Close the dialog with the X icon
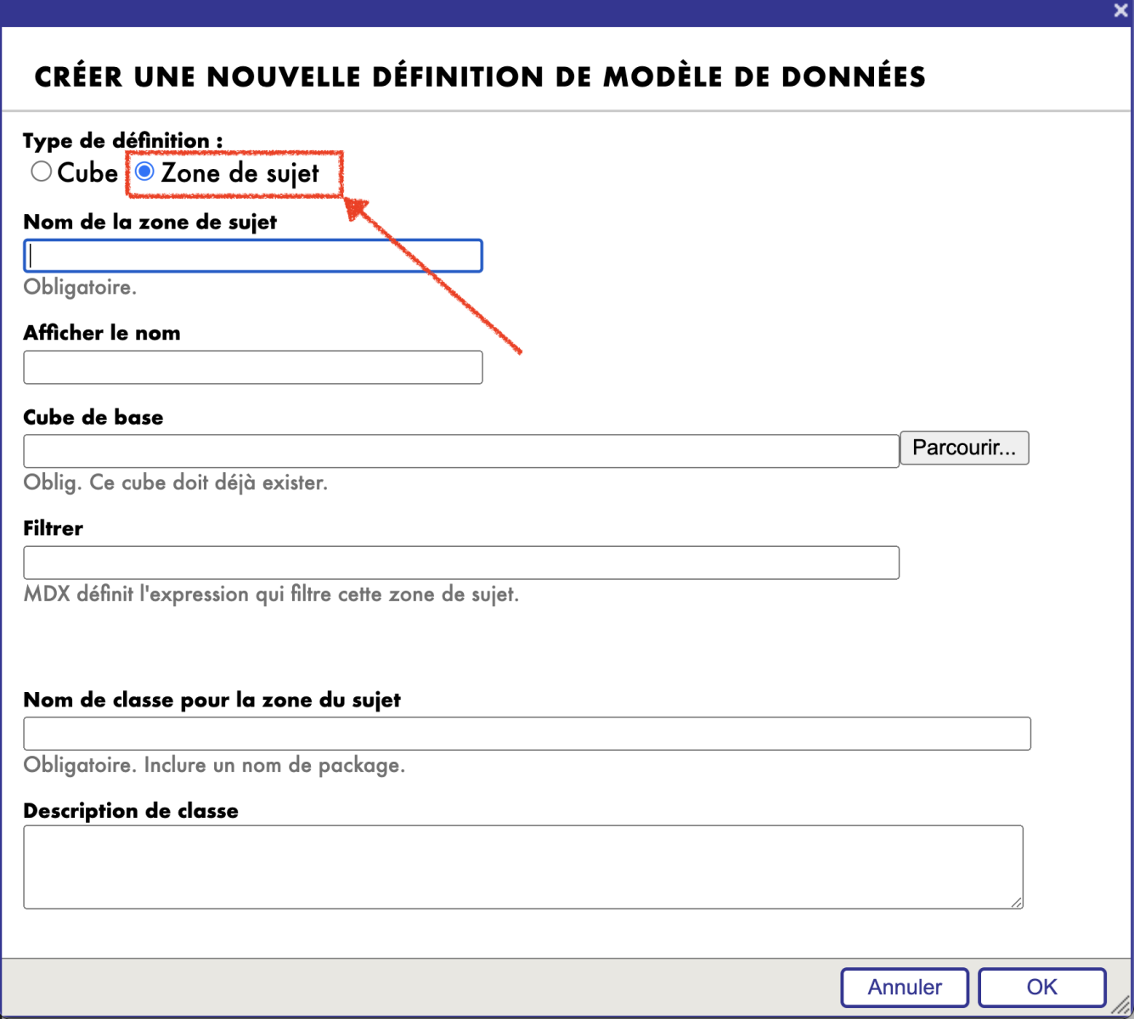 click(1120, 11)
